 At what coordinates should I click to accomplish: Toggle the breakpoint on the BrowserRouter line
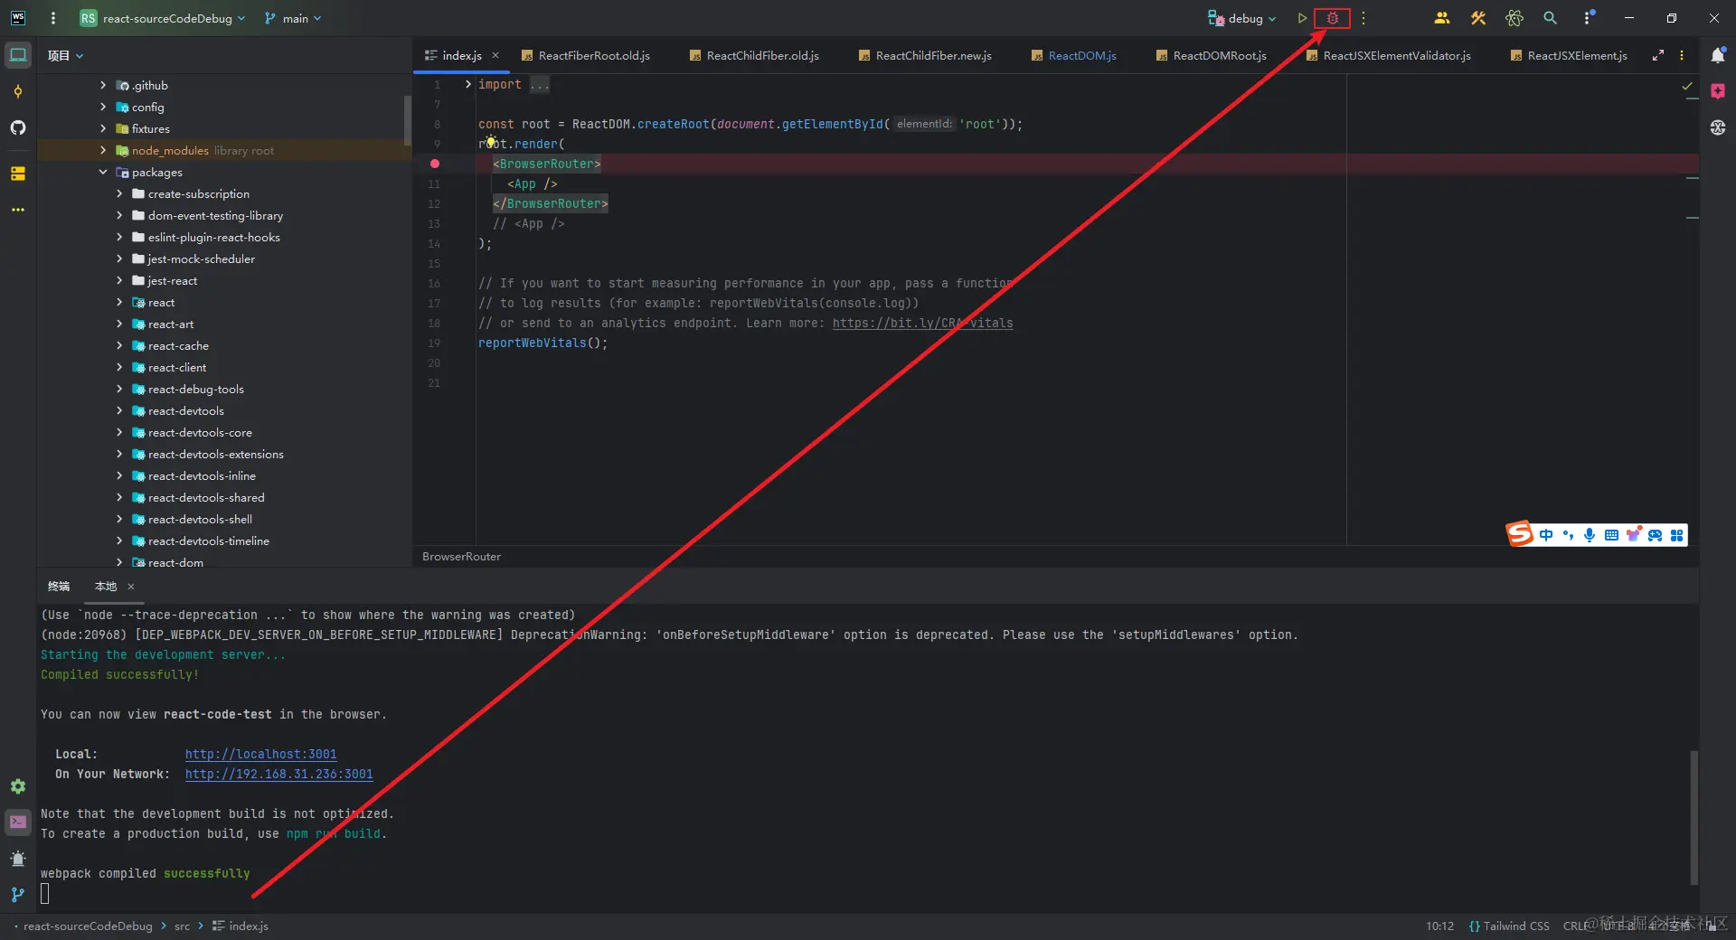tap(435, 164)
